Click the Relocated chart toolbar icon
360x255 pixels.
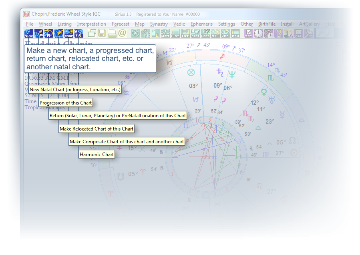pos(59,33)
